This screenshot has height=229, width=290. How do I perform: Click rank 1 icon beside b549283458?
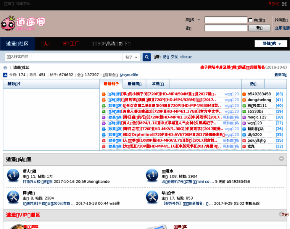(x=244, y=94)
